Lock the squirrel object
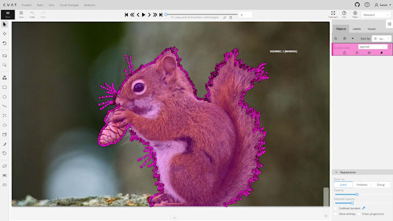The width and height of the screenshot is (393, 221). pos(344,53)
